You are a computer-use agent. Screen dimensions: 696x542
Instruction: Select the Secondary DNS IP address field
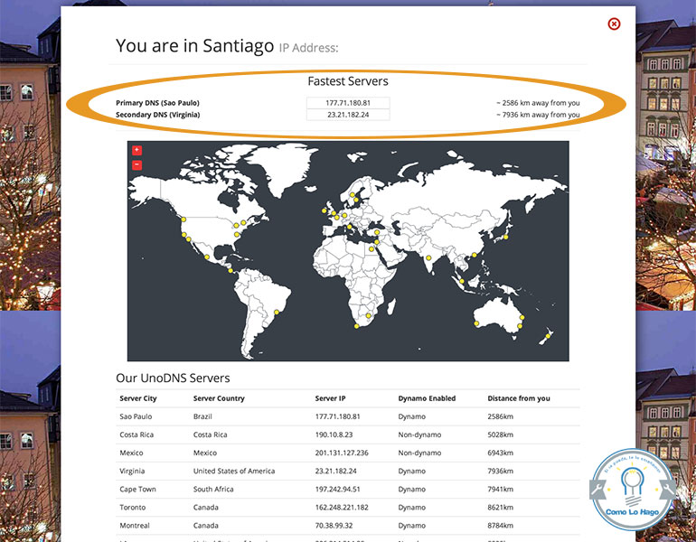[348, 115]
